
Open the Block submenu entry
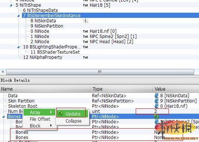pos(40,126)
